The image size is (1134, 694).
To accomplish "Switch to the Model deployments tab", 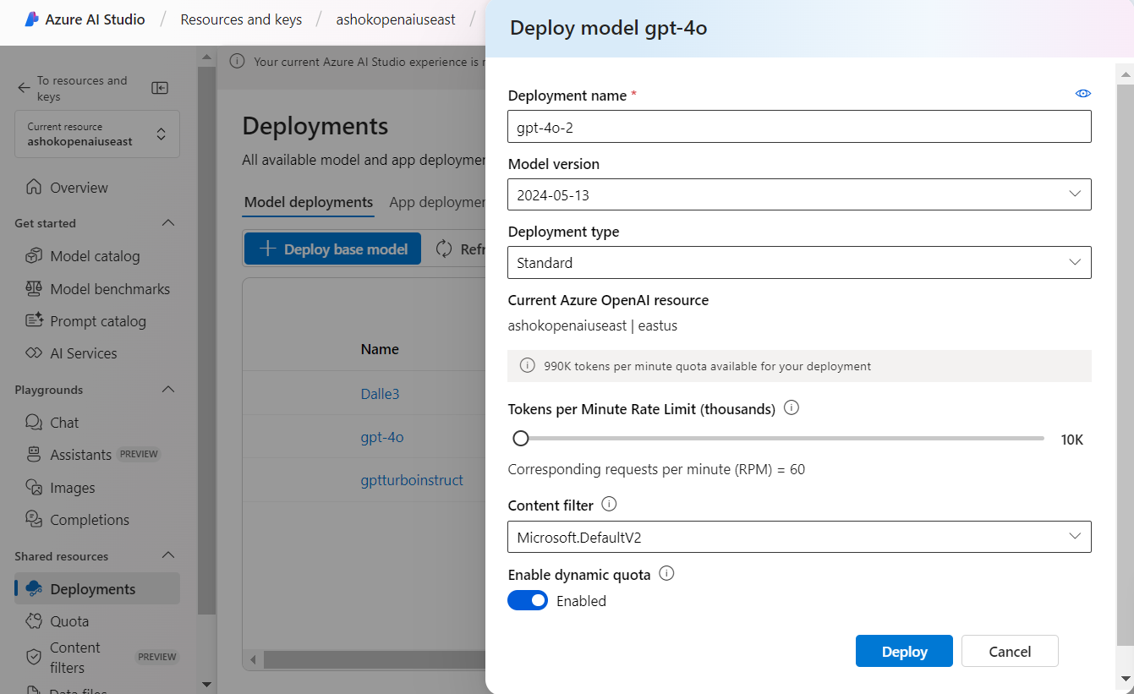I will tap(309, 202).
